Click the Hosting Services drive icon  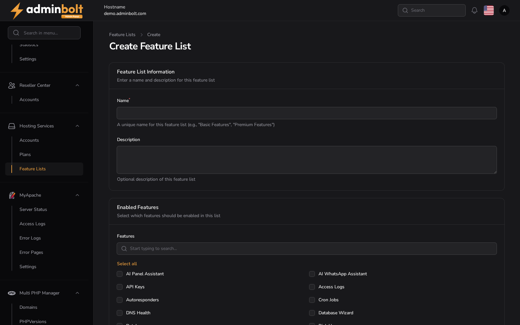click(x=12, y=126)
